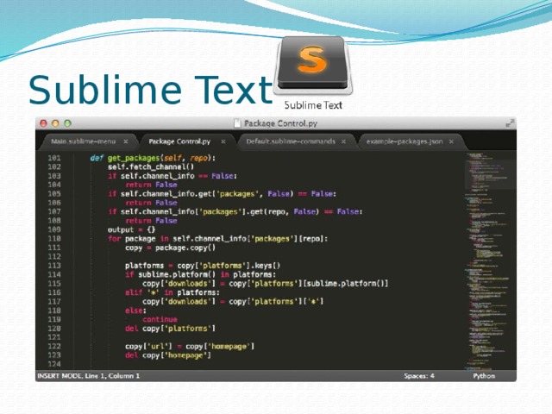Click the 'continue' keyword on line 119
Viewport: 552px width, 414px height.
pyautogui.click(x=160, y=320)
